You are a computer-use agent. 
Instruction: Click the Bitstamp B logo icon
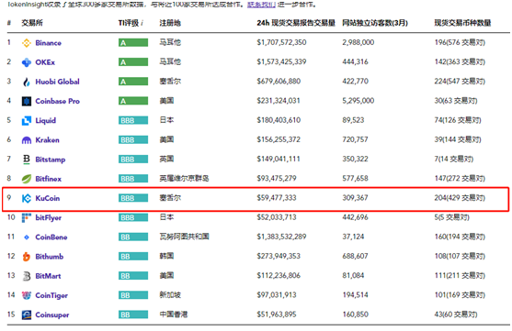click(27, 160)
